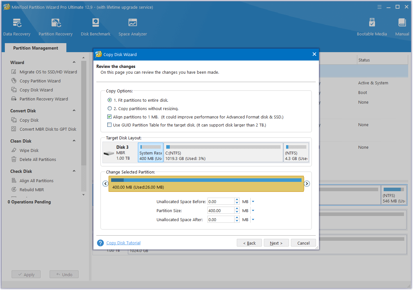Open the MB unit dropdown for Partition Size

click(253, 210)
